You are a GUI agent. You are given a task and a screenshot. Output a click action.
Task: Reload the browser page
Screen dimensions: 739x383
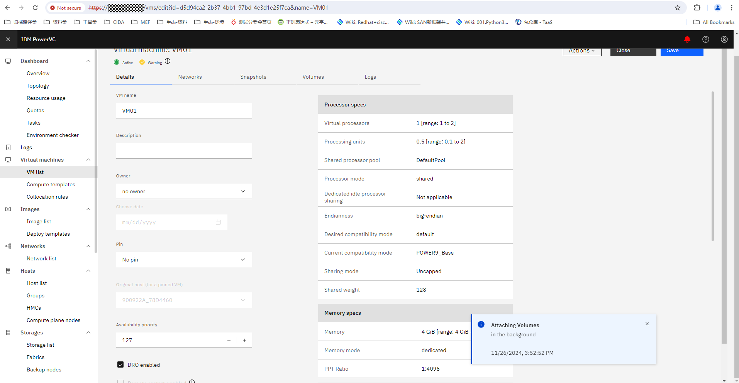(35, 8)
